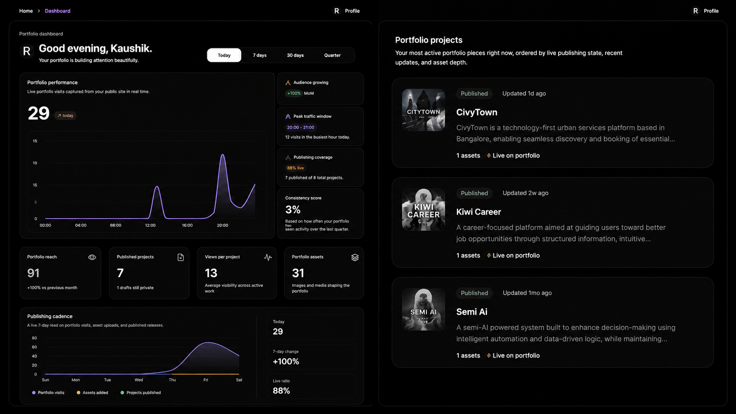The image size is (736, 414).
Task: Open Profile in the right header
Action: click(x=711, y=11)
